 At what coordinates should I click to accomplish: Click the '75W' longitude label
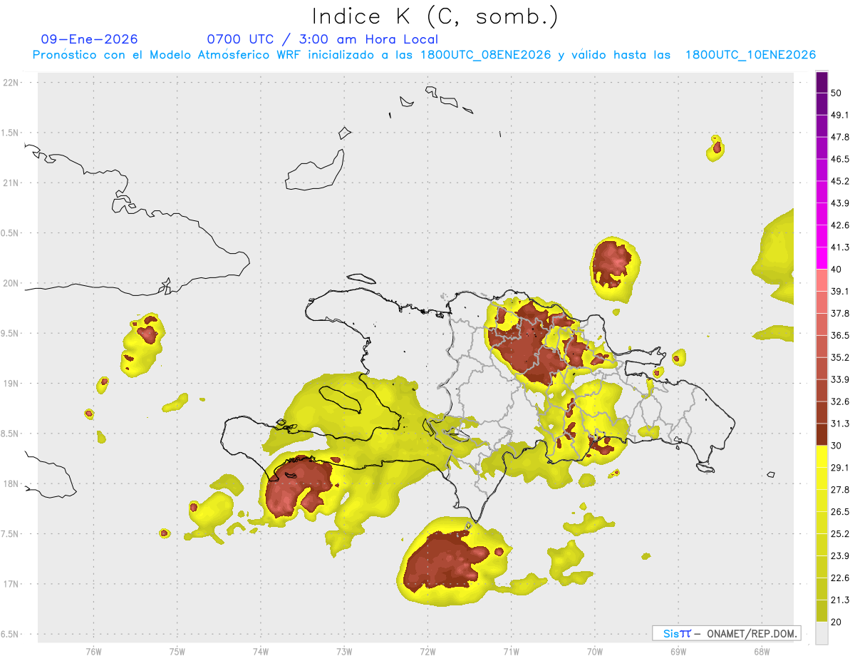coord(177,651)
